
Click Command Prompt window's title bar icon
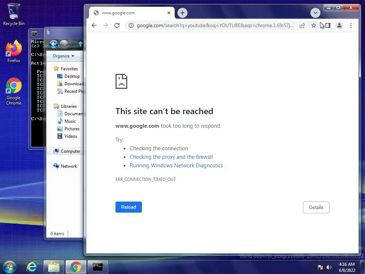click(34, 34)
